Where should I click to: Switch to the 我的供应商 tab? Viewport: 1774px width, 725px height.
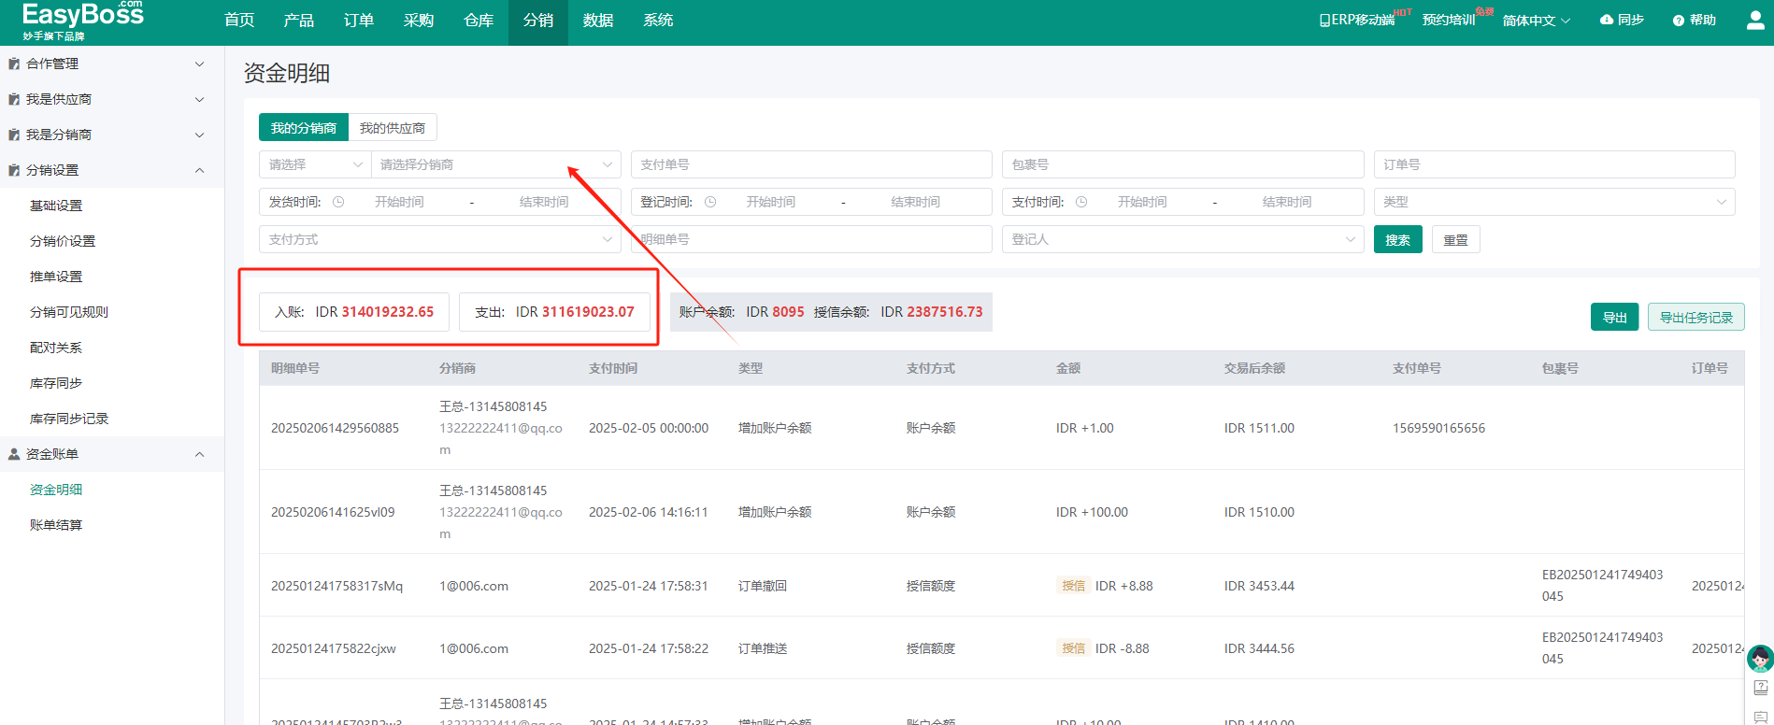click(393, 128)
